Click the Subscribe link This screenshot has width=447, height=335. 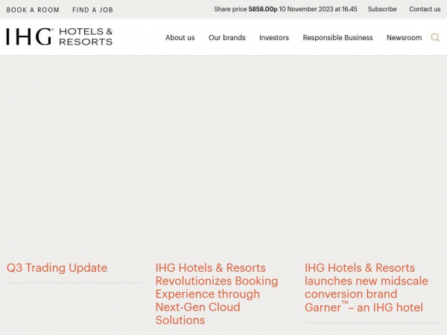(382, 9)
